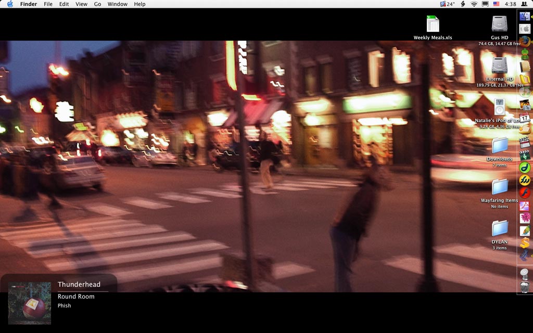Screen dimensions: 533x333
Task: Click the 4:38 menu bar clock
Action: (510, 4)
